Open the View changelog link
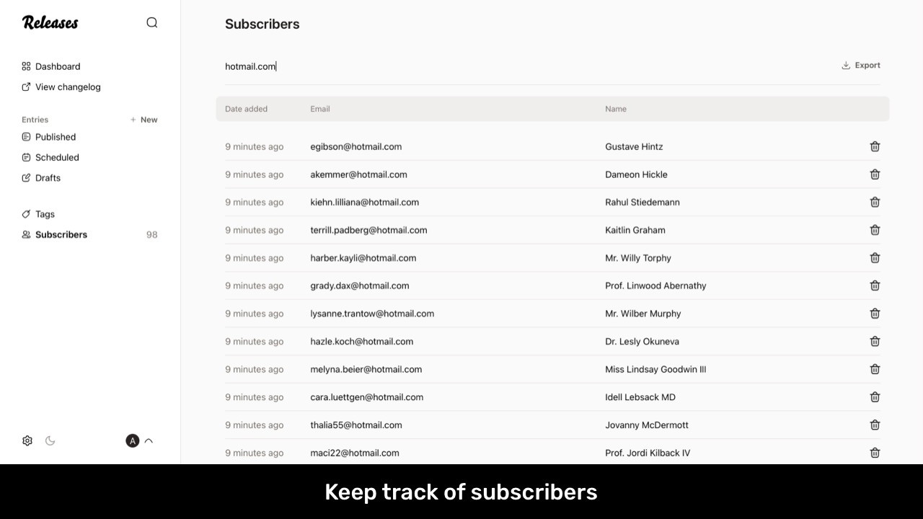 (x=68, y=87)
